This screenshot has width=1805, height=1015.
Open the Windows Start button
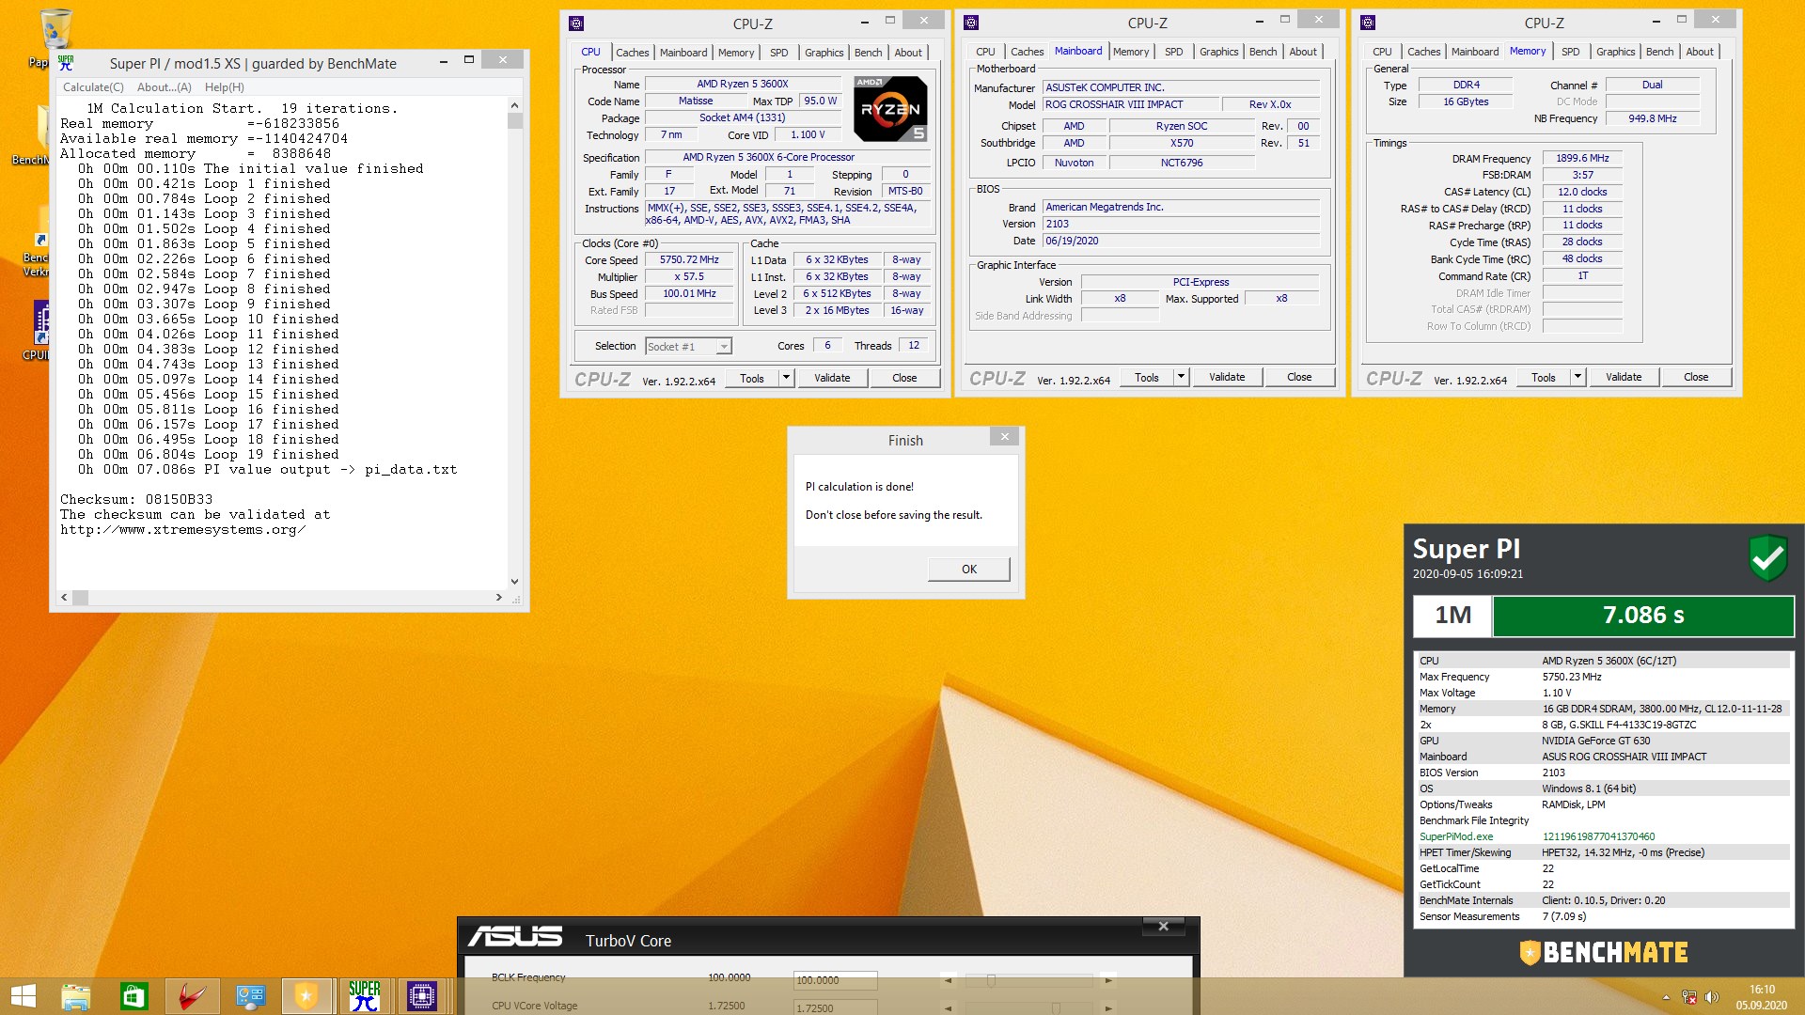23,996
